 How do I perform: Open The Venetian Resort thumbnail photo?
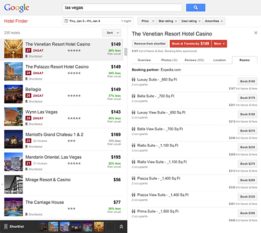pos(14,49)
